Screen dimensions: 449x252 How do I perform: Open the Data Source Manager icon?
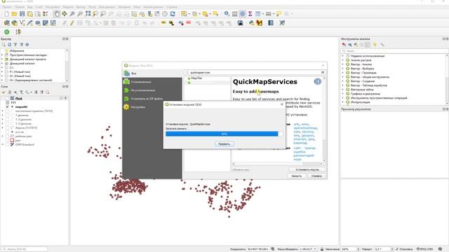[x=6, y=23]
